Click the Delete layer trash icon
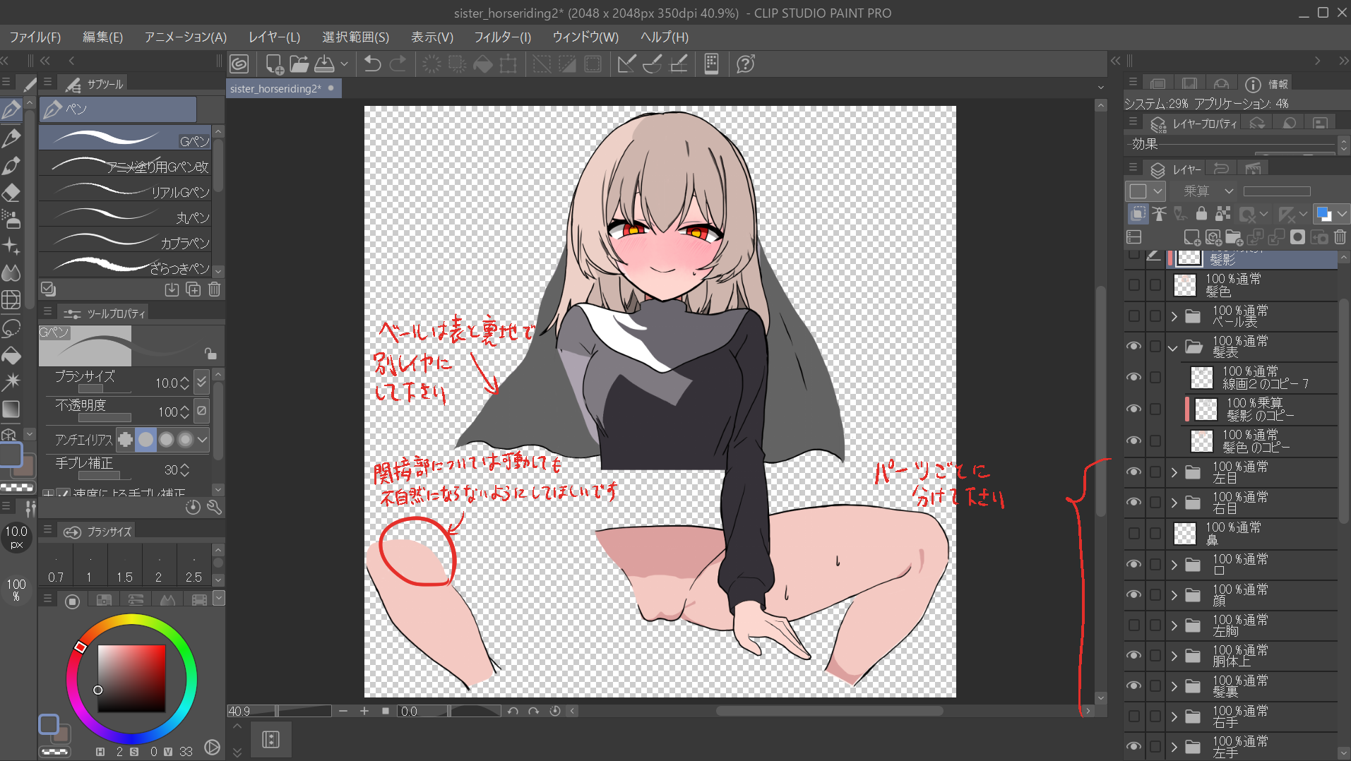This screenshot has width=1351, height=761. point(1340,237)
